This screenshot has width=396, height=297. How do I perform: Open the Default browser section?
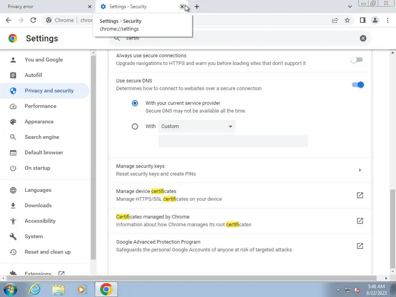point(45,152)
